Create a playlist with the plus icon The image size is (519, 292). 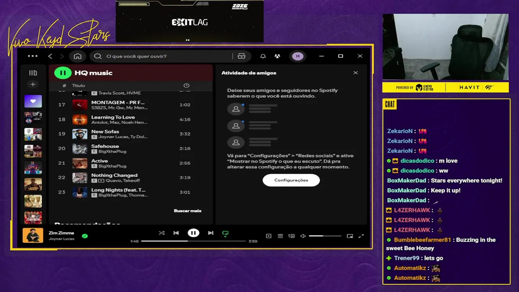pyautogui.click(x=33, y=84)
